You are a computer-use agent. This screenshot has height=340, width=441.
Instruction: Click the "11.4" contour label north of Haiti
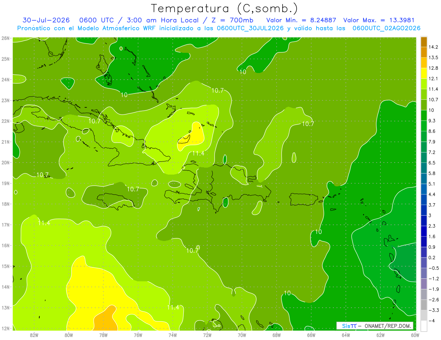(198, 153)
